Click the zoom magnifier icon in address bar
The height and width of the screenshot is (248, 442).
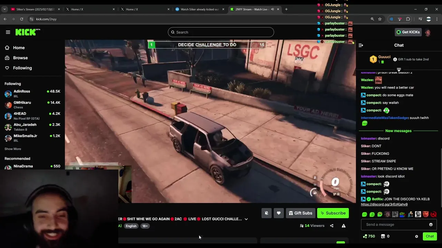pyautogui.click(x=372, y=19)
